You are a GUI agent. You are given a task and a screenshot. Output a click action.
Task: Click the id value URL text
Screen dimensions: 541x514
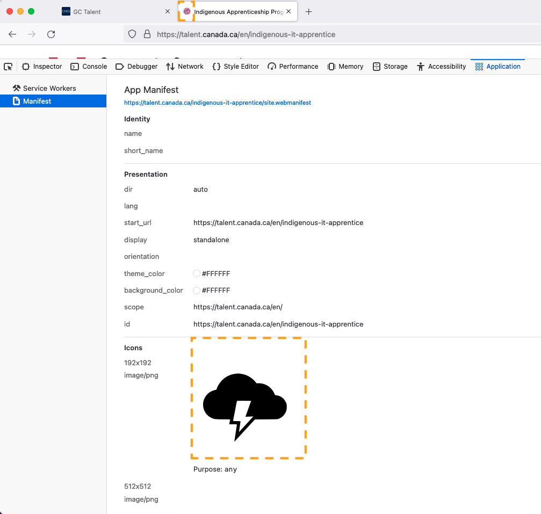278,324
